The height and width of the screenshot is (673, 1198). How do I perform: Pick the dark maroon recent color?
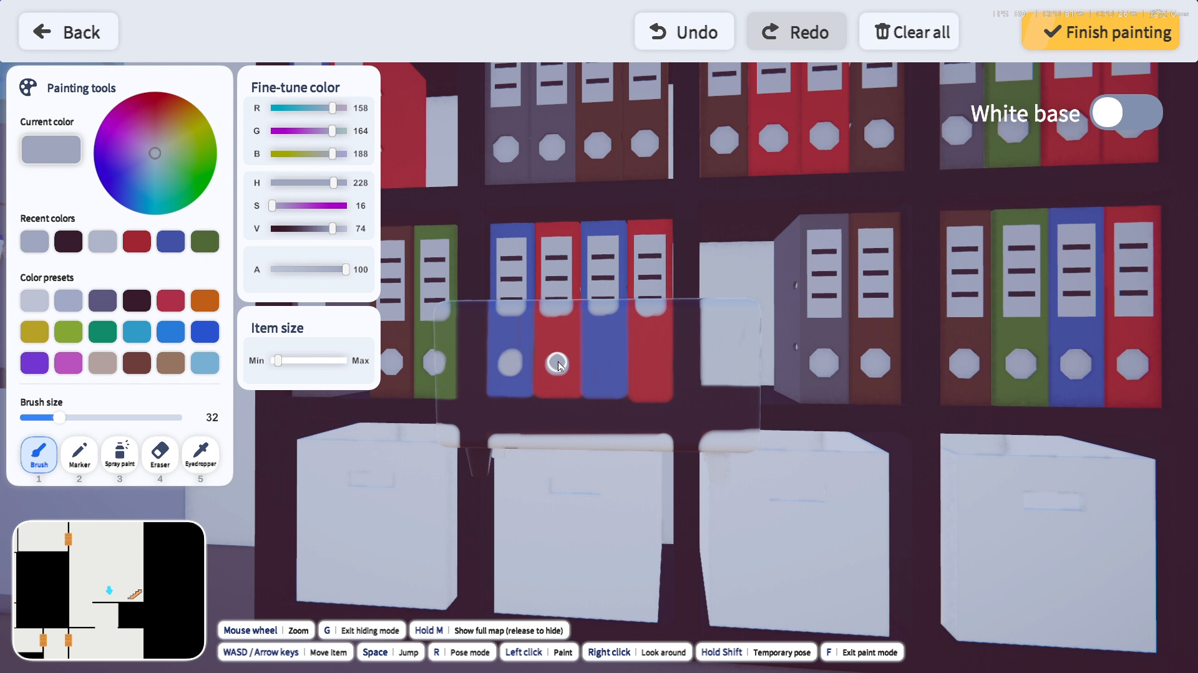pos(69,241)
